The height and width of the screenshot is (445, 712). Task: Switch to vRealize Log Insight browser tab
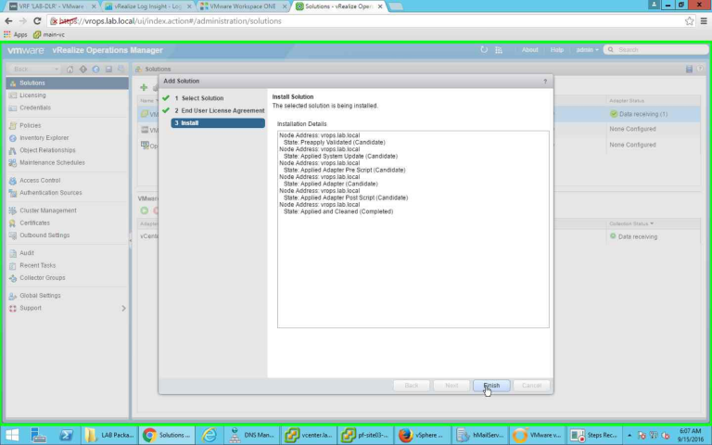[147, 6]
